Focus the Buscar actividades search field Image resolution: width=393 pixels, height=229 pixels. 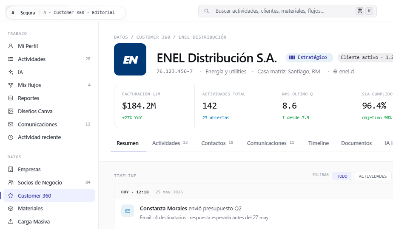(288, 11)
